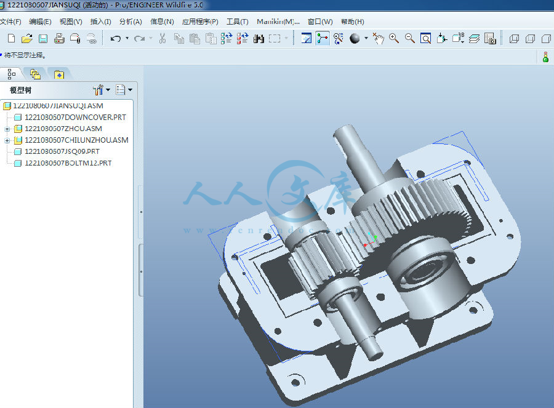
Task: Click the Refit to screen icon
Action: click(x=425, y=39)
